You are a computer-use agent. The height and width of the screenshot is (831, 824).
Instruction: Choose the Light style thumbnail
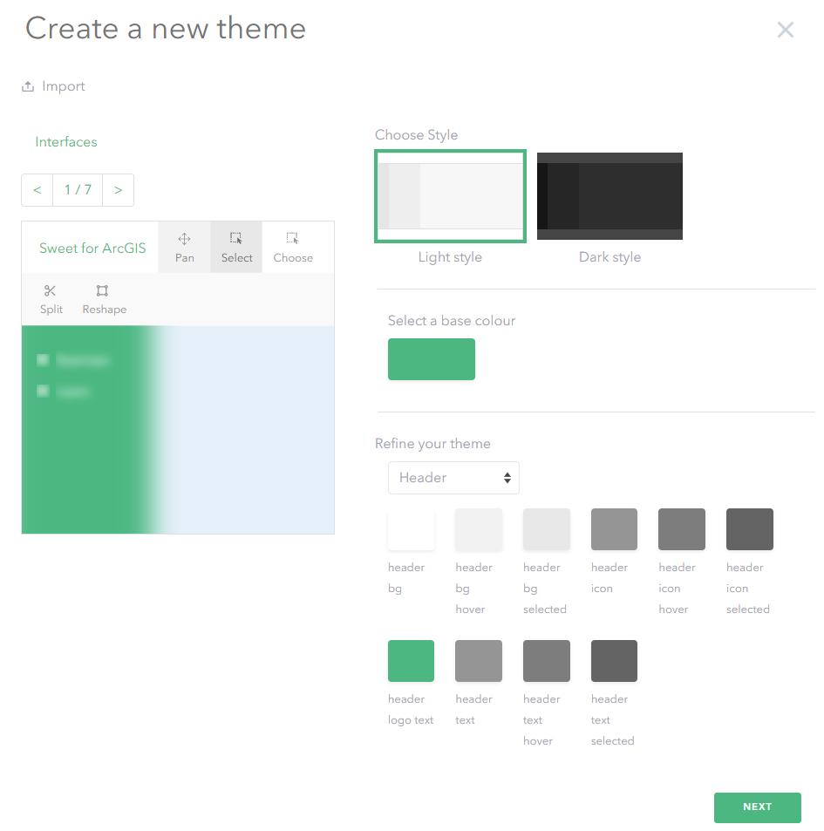pos(450,196)
